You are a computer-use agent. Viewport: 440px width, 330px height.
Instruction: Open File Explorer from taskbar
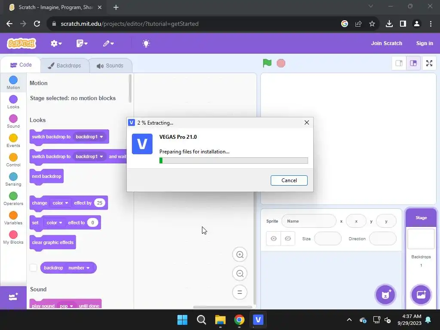(220, 320)
